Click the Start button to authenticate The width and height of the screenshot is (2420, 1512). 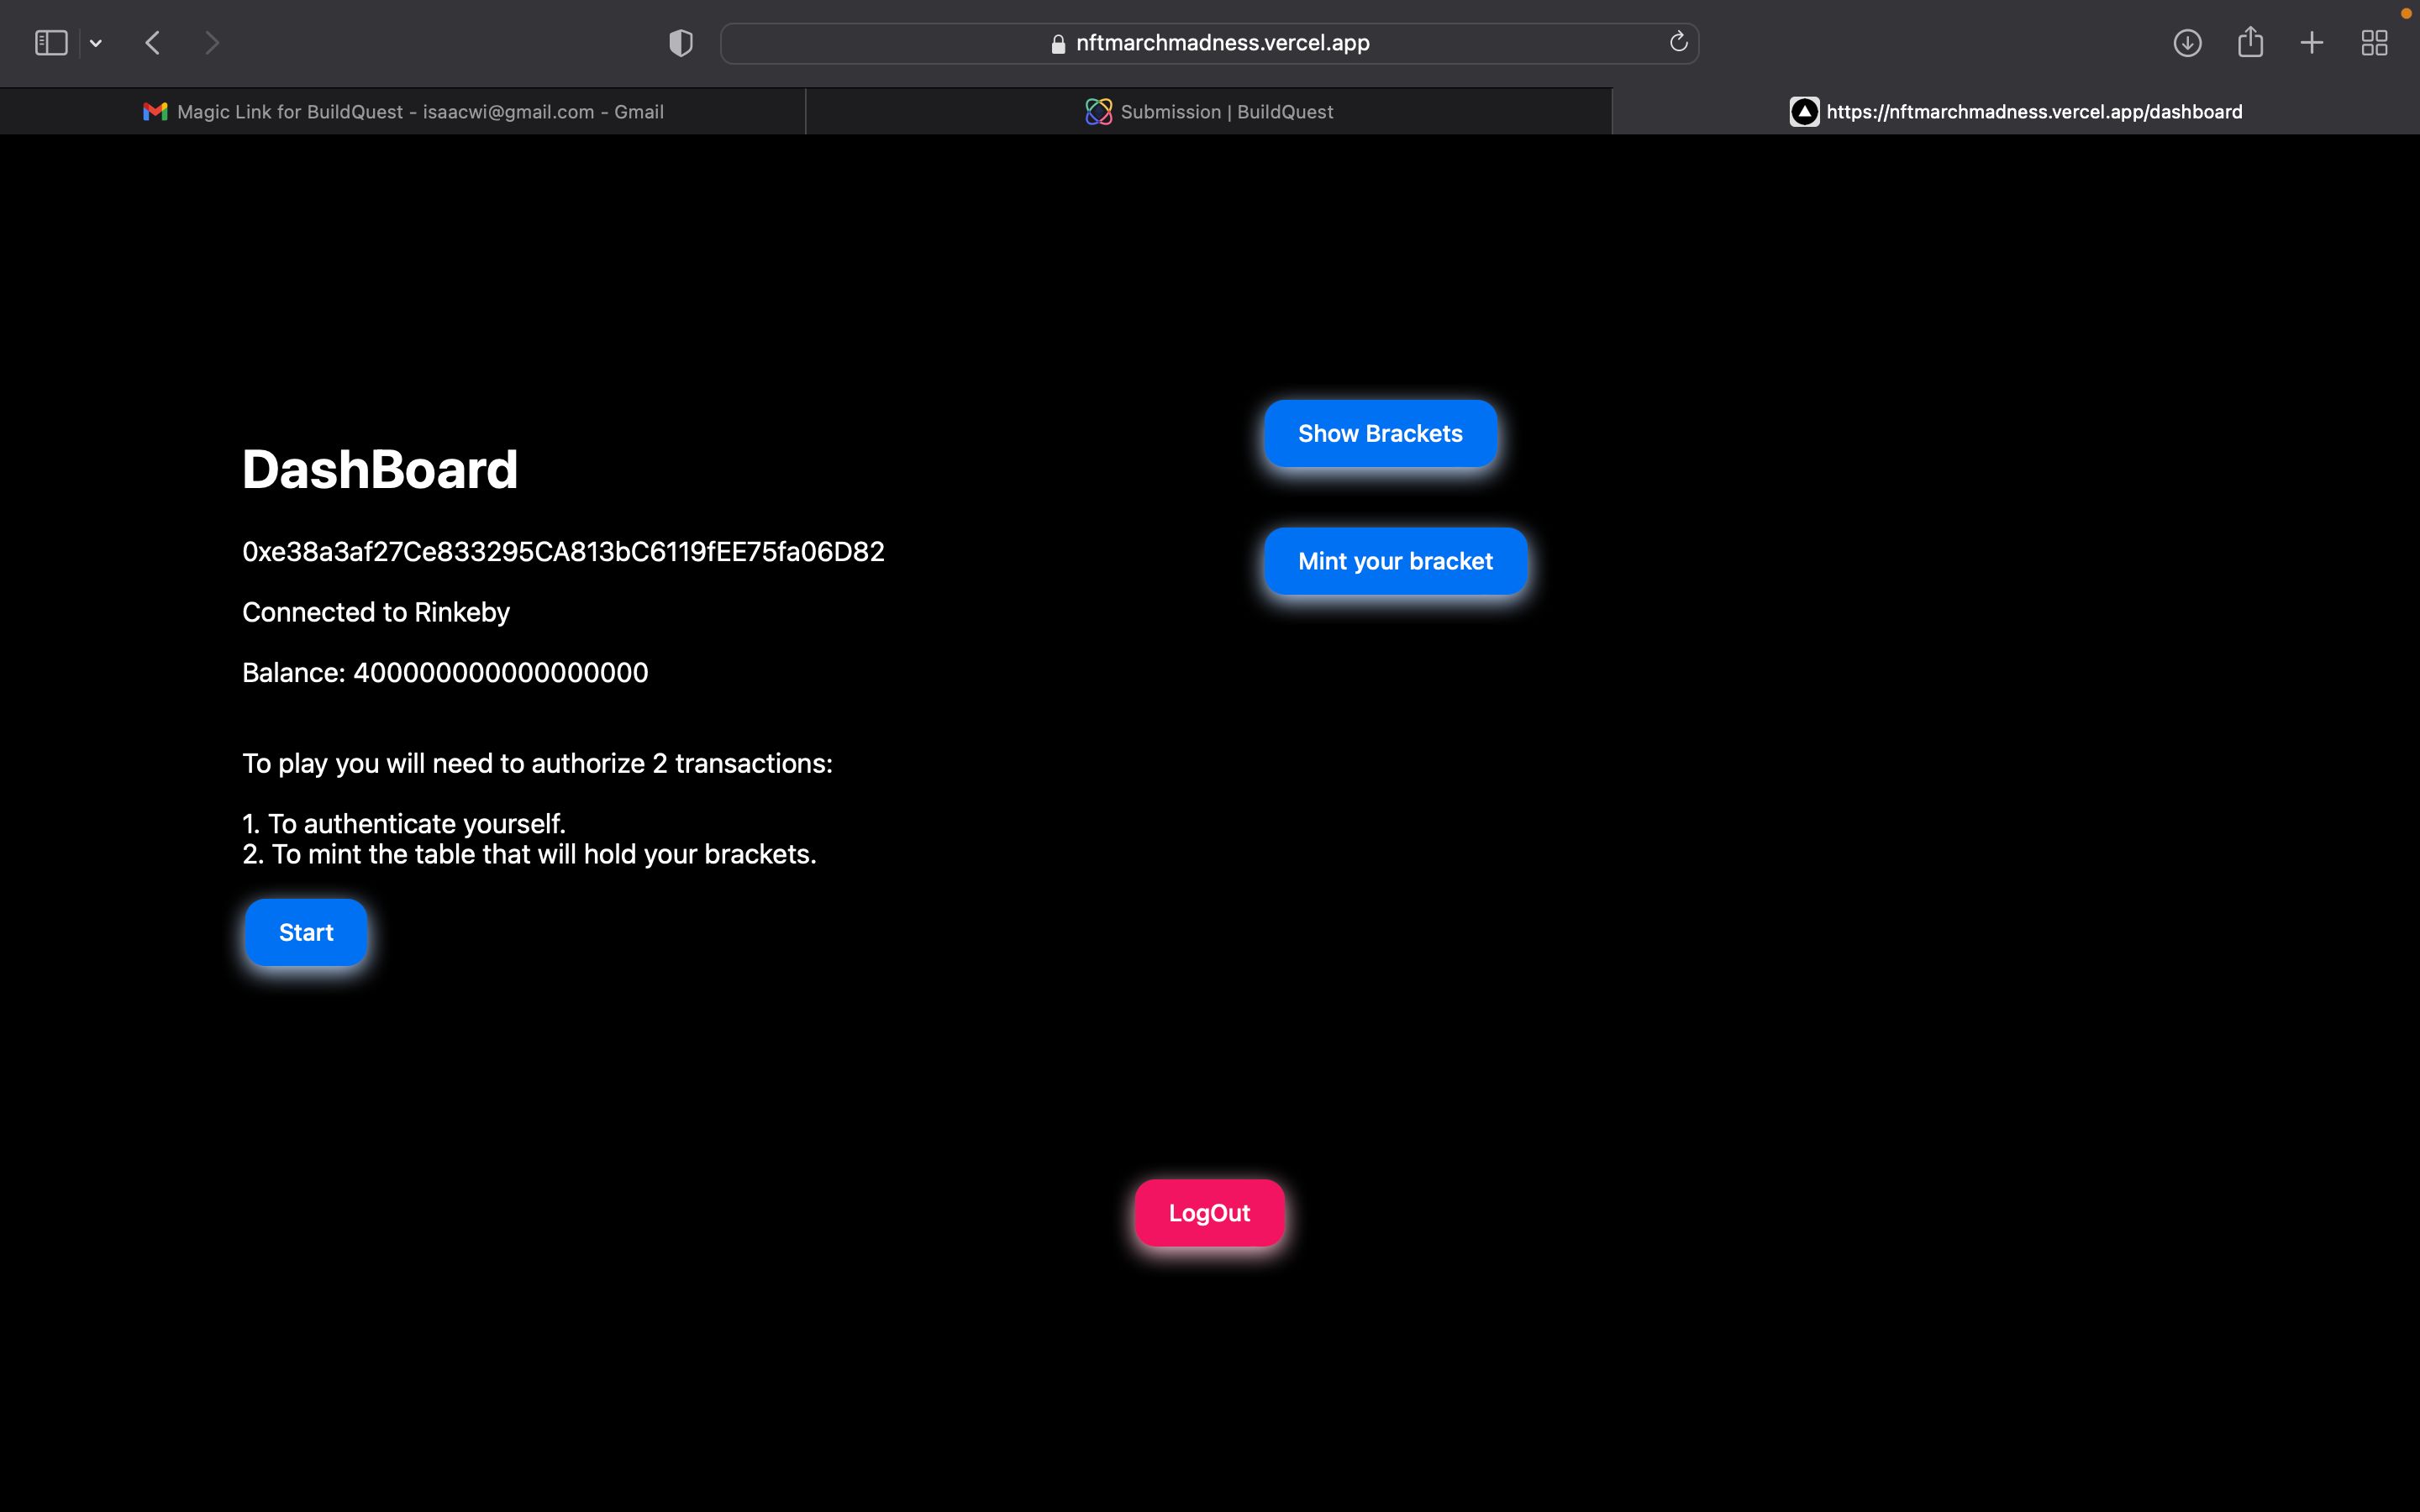click(305, 932)
